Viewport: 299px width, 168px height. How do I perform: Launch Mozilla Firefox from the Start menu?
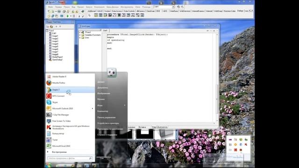click(70, 83)
